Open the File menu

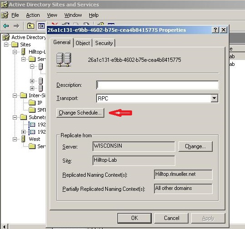[15, 15]
